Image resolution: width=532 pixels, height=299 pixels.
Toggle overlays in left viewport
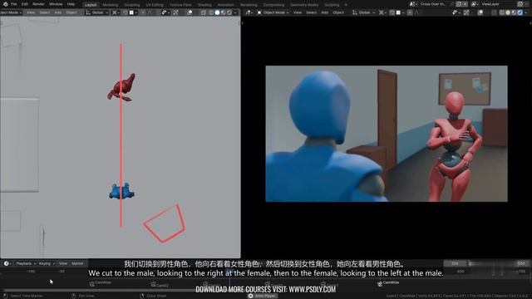tap(190, 12)
